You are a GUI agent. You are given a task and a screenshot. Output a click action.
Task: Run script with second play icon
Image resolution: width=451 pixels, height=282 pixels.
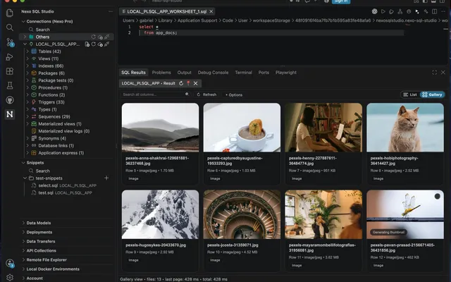point(391,11)
